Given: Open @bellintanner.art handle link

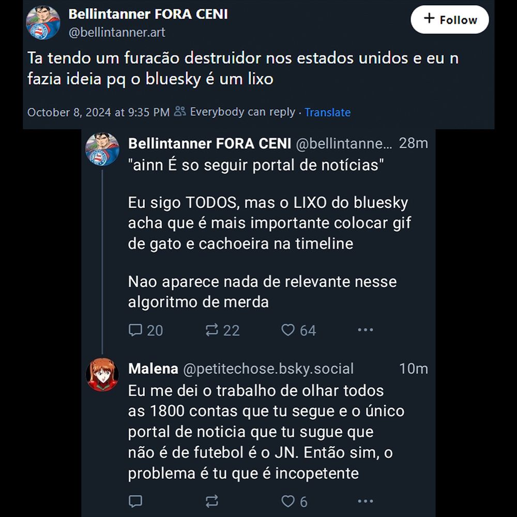Looking at the screenshot, I should pos(115,32).
